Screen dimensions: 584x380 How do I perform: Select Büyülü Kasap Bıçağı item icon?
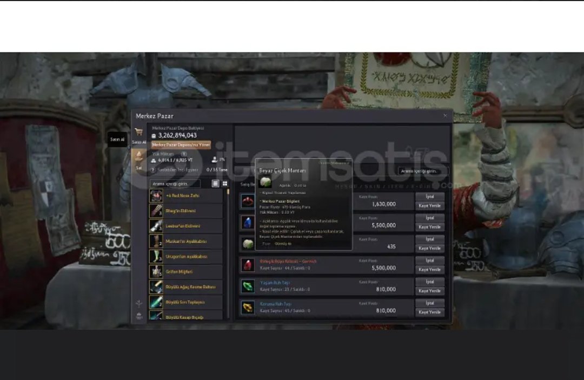click(156, 316)
